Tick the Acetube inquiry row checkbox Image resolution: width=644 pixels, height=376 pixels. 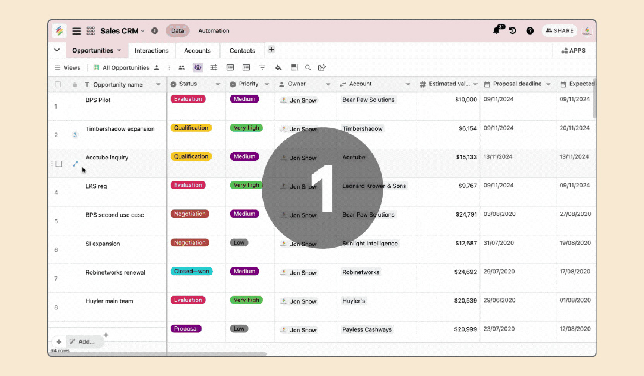point(59,164)
